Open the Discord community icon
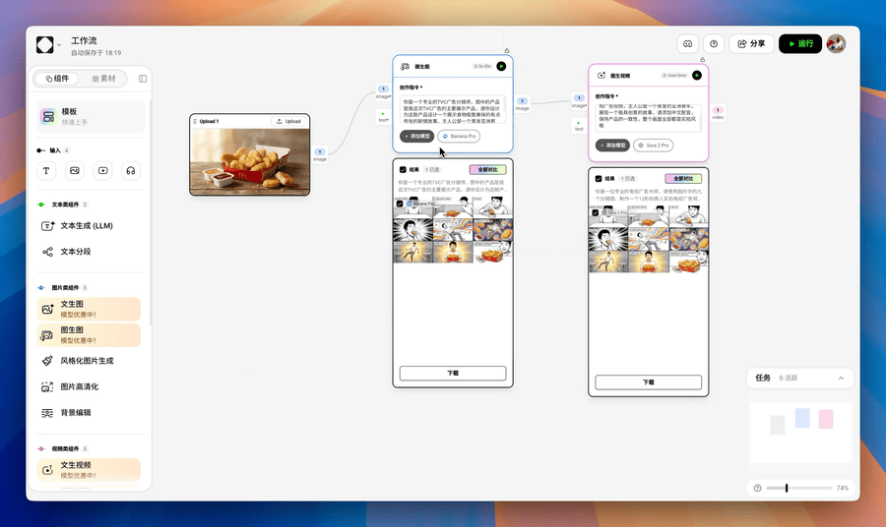 pyautogui.click(x=688, y=43)
